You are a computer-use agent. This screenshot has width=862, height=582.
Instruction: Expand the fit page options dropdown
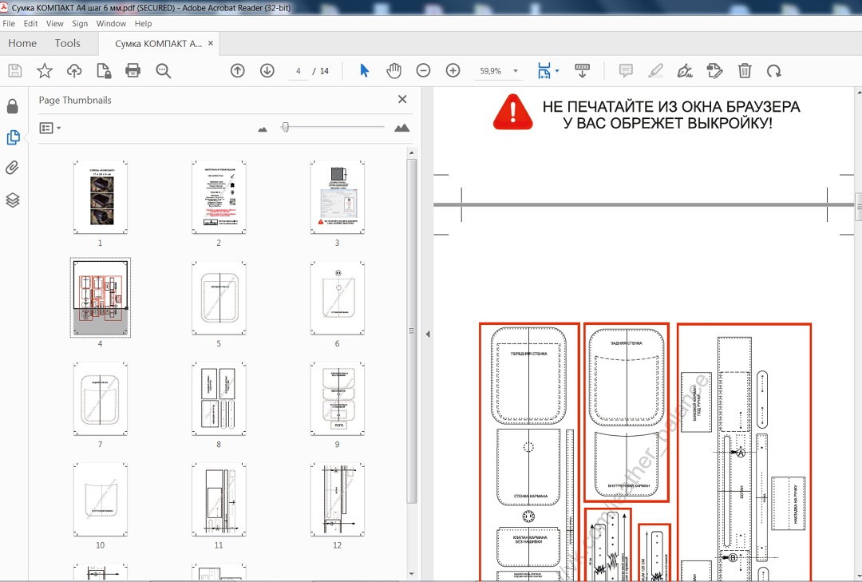557,71
